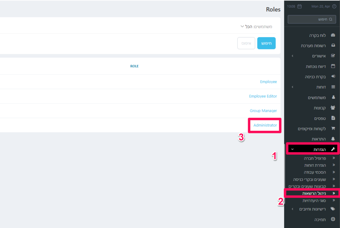The height and width of the screenshot is (228, 340).
Task: Open רשומת מערכת via its inbox icon
Action: [x=333, y=45]
